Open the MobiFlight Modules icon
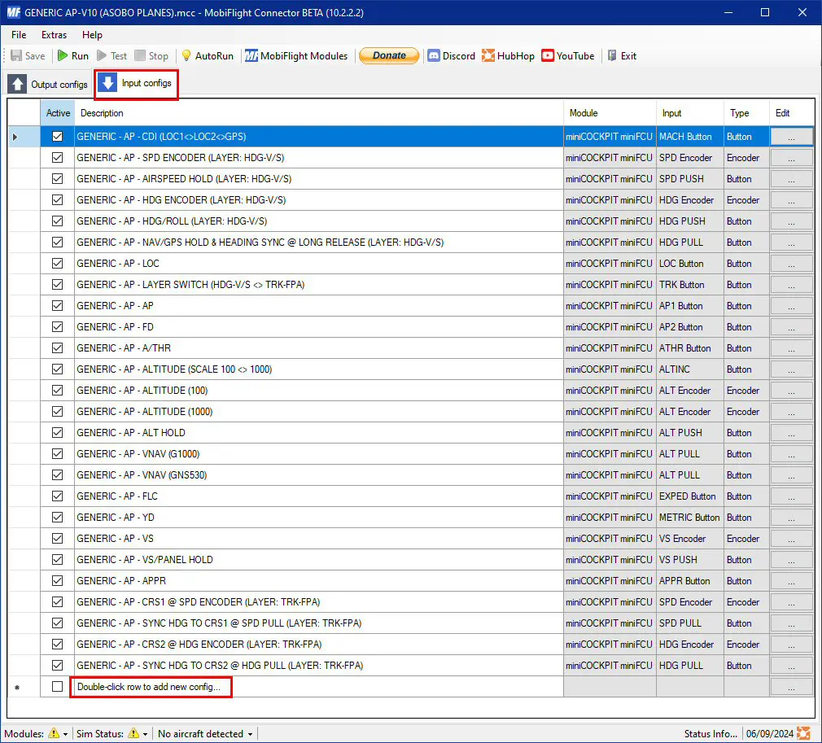The height and width of the screenshot is (743, 822). coord(251,55)
